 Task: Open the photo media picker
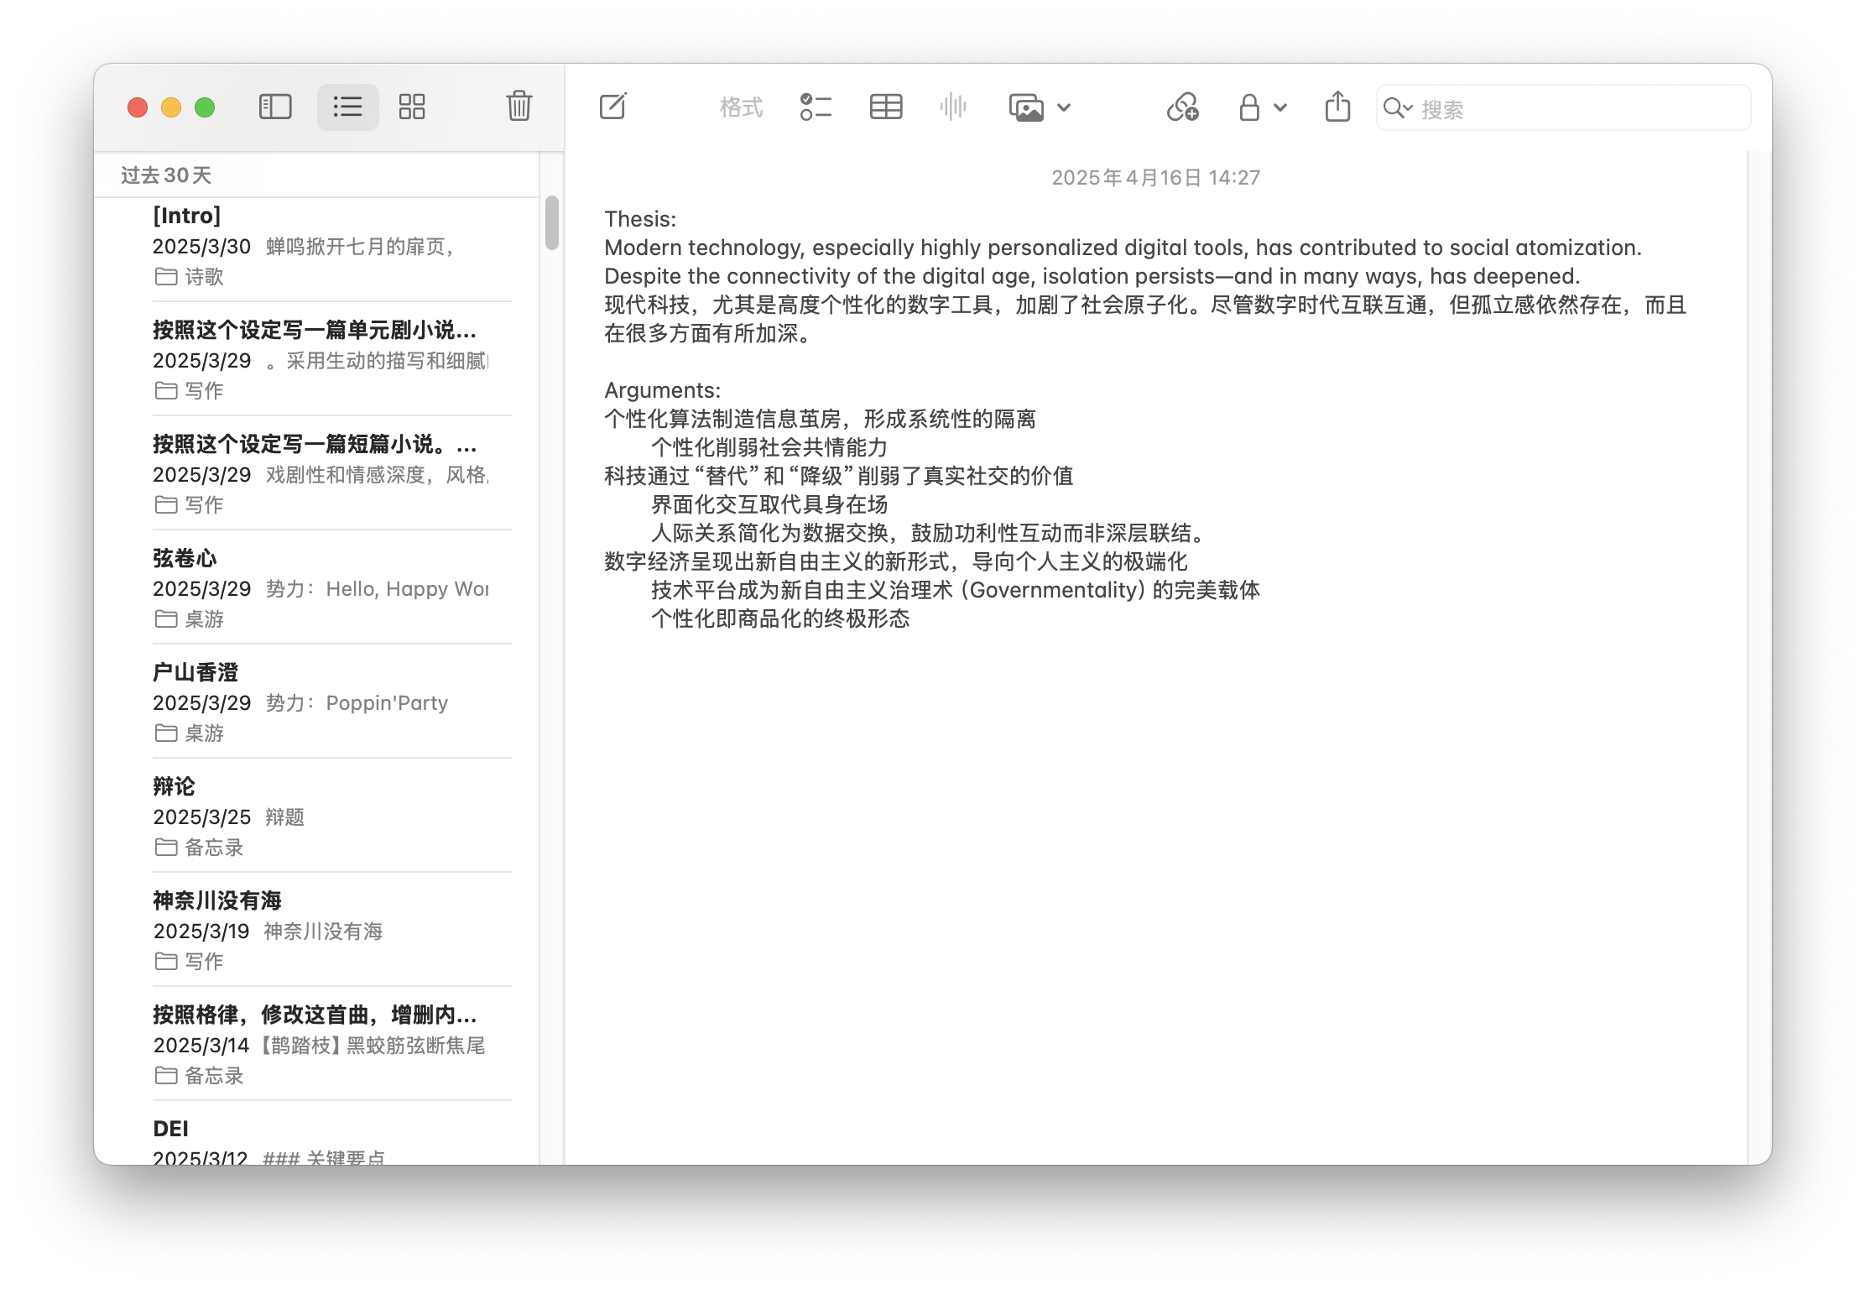[x=1026, y=107]
